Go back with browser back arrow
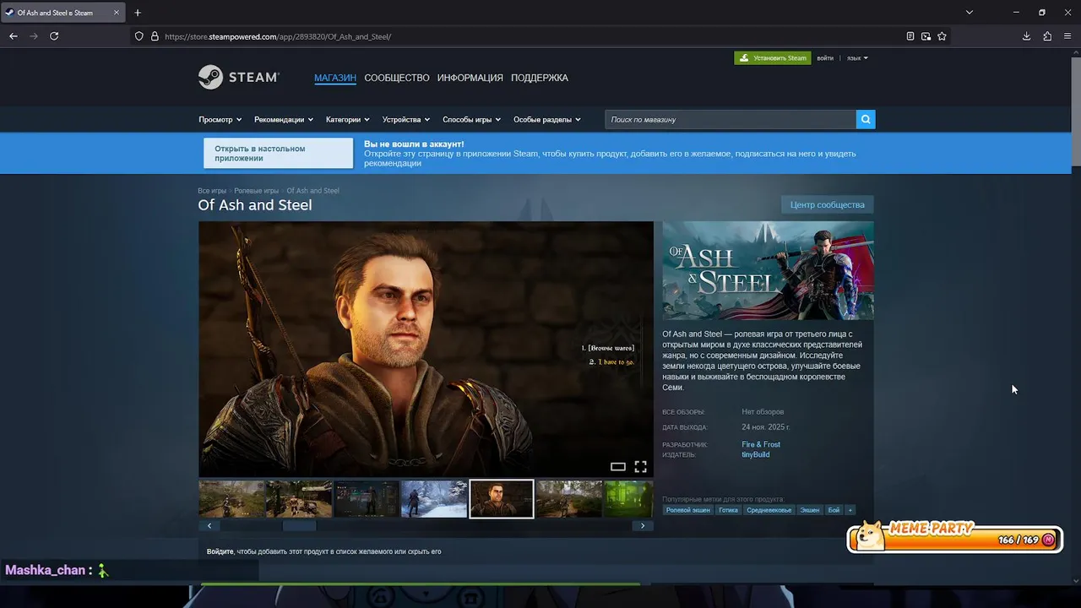Image resolution: width=1081 pixels, height=608 pixels. (x=13, y=36)
